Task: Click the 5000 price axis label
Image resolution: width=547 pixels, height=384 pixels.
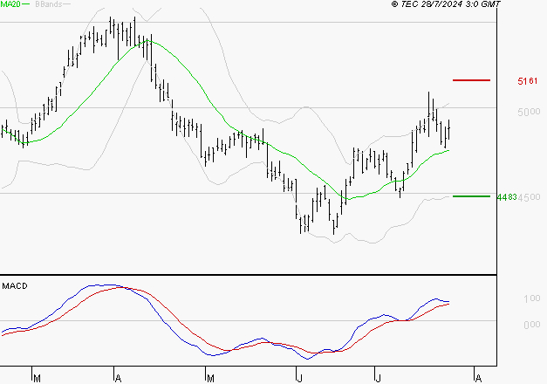Action: (x=529, y=112)
